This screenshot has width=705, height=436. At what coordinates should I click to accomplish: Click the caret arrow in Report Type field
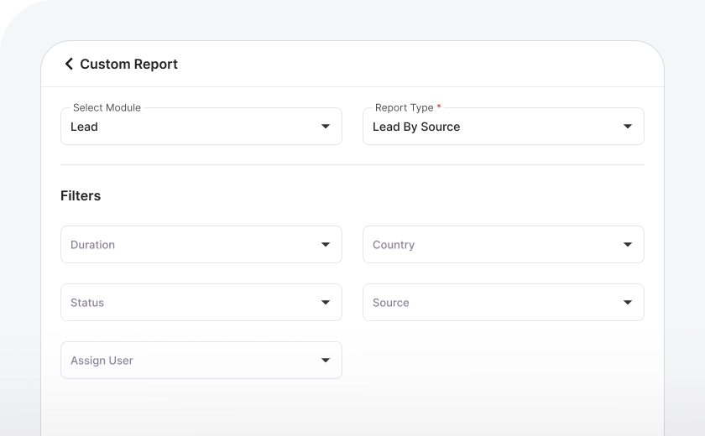pyautogui.click(x=628, y=127)
